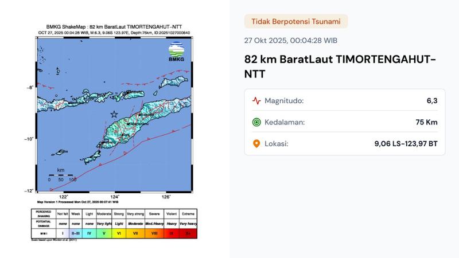Click the green Kedalaman depth icon
The width and height of the screenshot is (459, 258).
coord(256,122)
